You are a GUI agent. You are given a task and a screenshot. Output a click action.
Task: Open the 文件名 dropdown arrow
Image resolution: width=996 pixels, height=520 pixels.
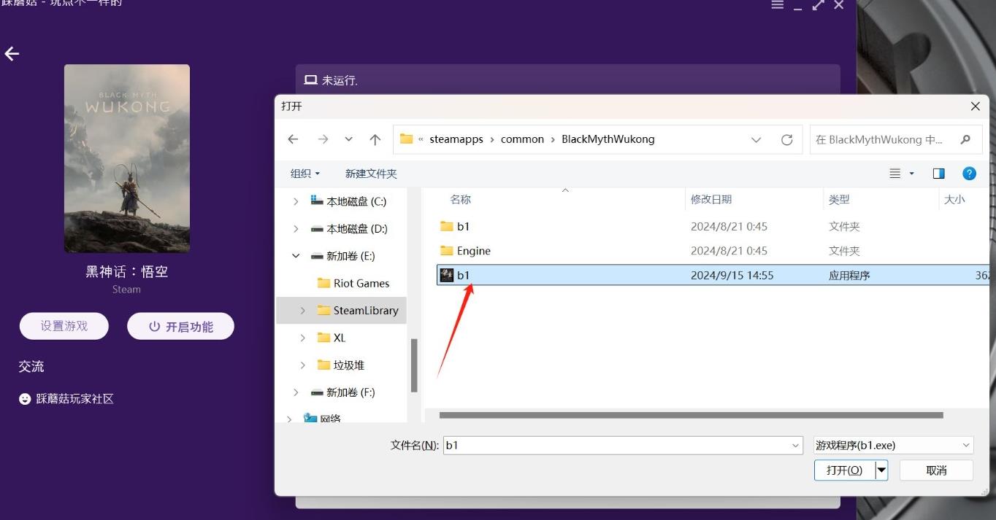(x=795, y=445)
